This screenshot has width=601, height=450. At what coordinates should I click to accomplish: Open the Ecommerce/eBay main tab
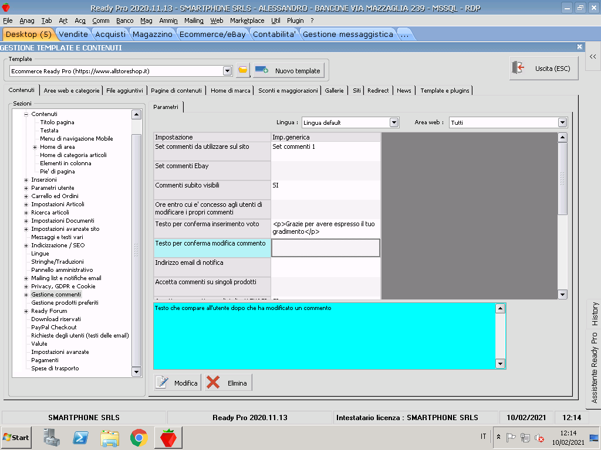coord(212,34)
